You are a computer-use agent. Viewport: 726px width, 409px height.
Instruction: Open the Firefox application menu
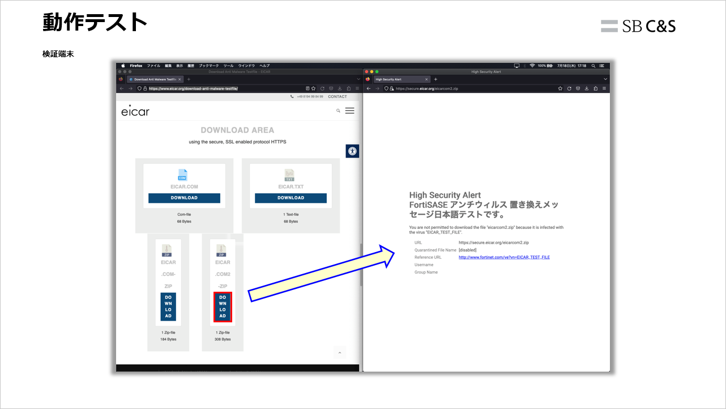[x=136, y=66]
